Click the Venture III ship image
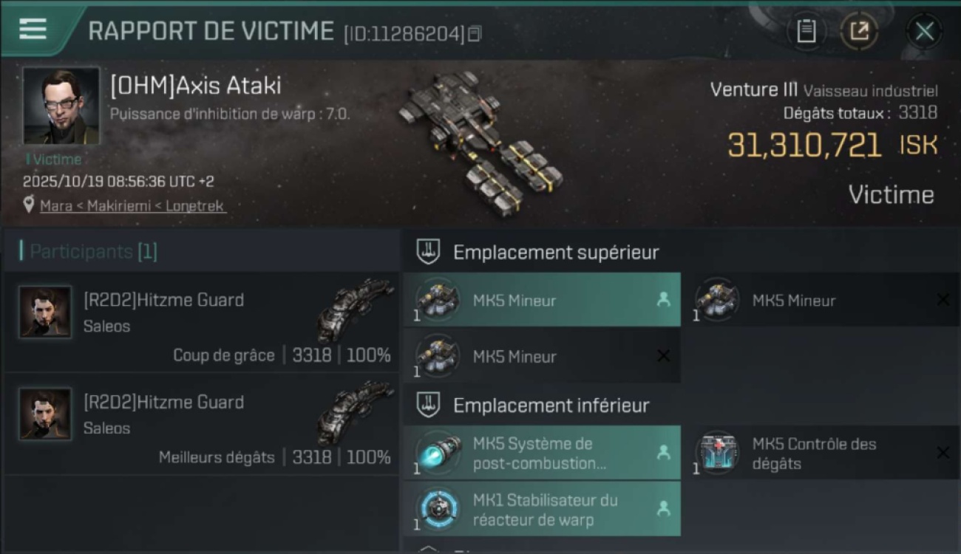 (479, 140)
